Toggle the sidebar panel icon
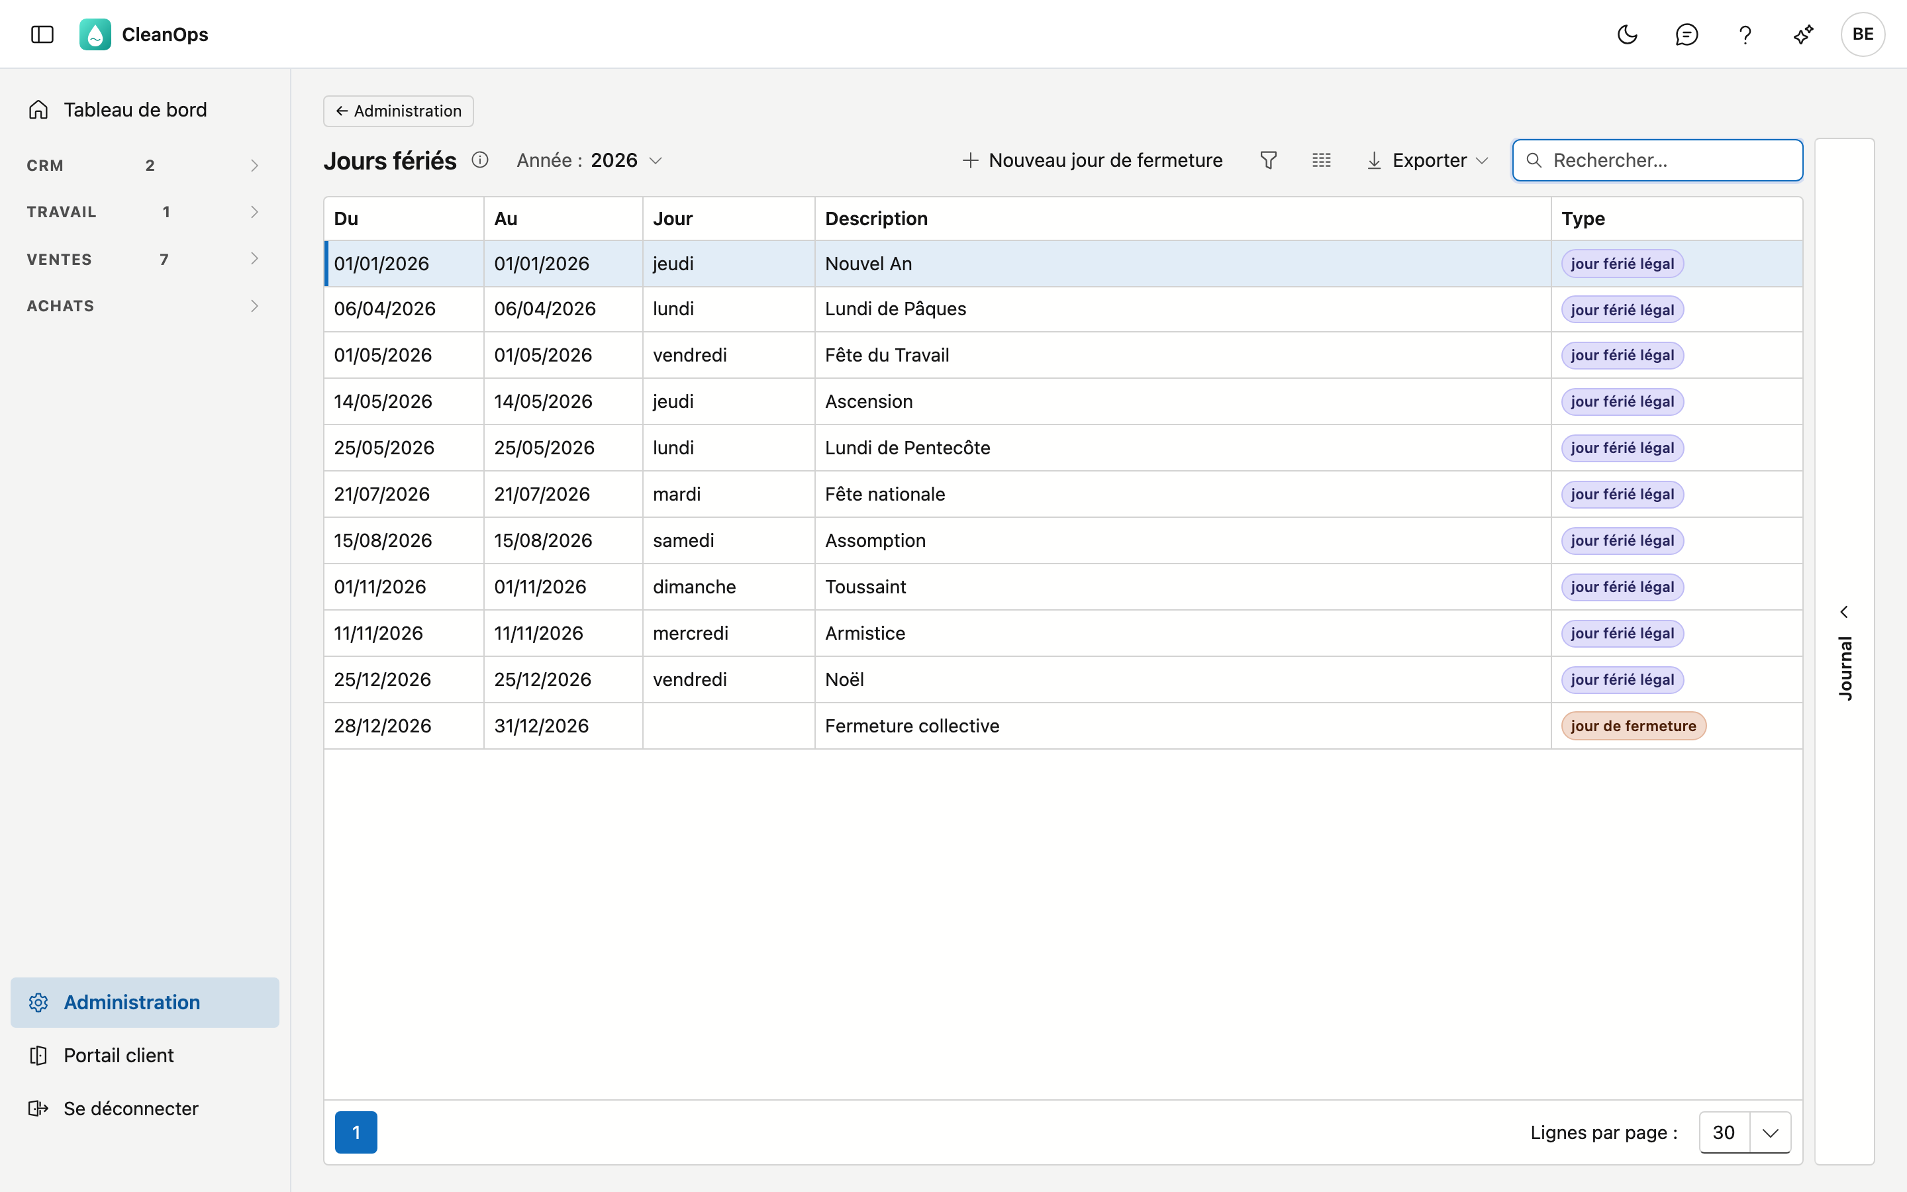The height and width of the screenshot is (1192, 1907). tap(42, 34)
